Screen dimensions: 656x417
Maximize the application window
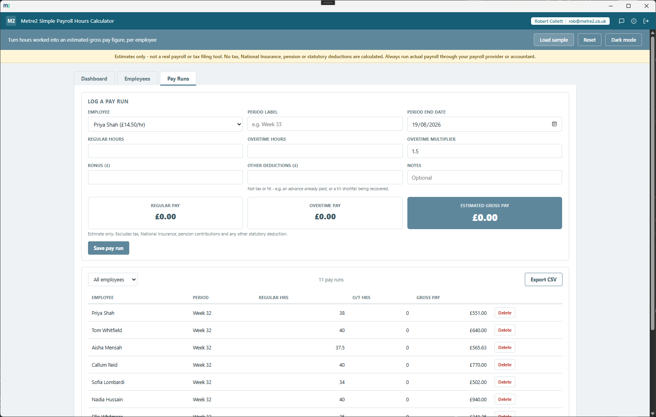[x=629, y=6]
